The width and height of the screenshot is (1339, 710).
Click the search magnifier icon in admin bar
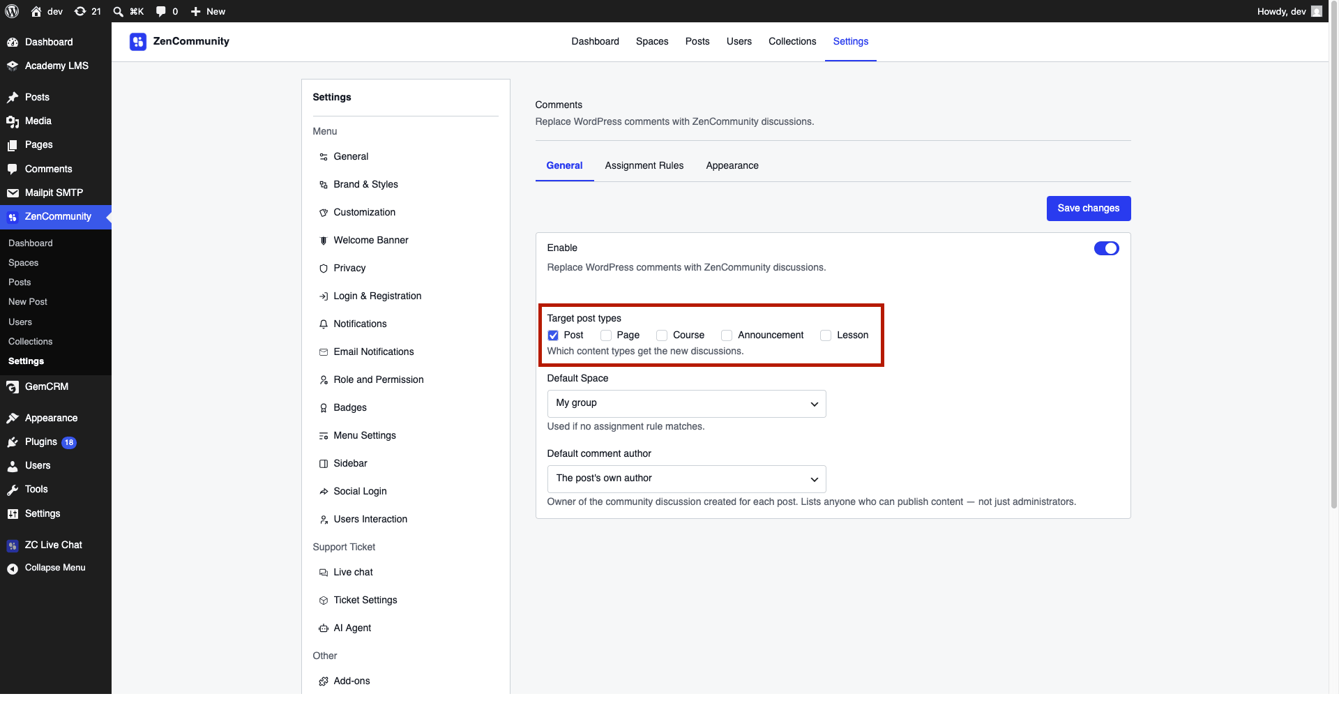118,11
